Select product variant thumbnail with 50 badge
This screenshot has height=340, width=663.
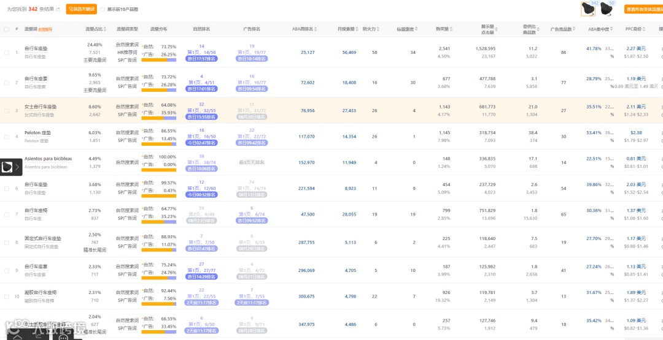(x=607, y=9)
